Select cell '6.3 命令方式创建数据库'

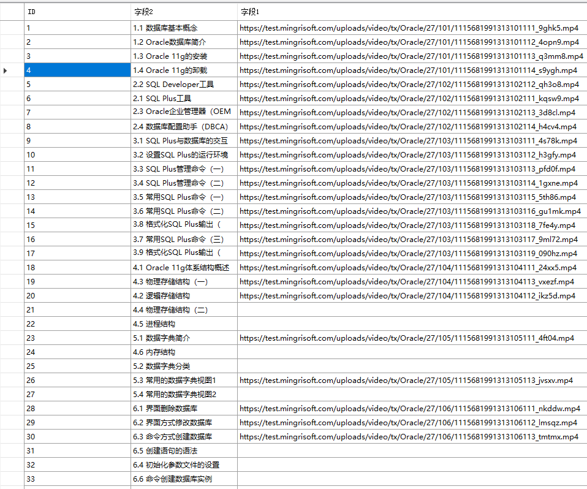tap(184, 436)
